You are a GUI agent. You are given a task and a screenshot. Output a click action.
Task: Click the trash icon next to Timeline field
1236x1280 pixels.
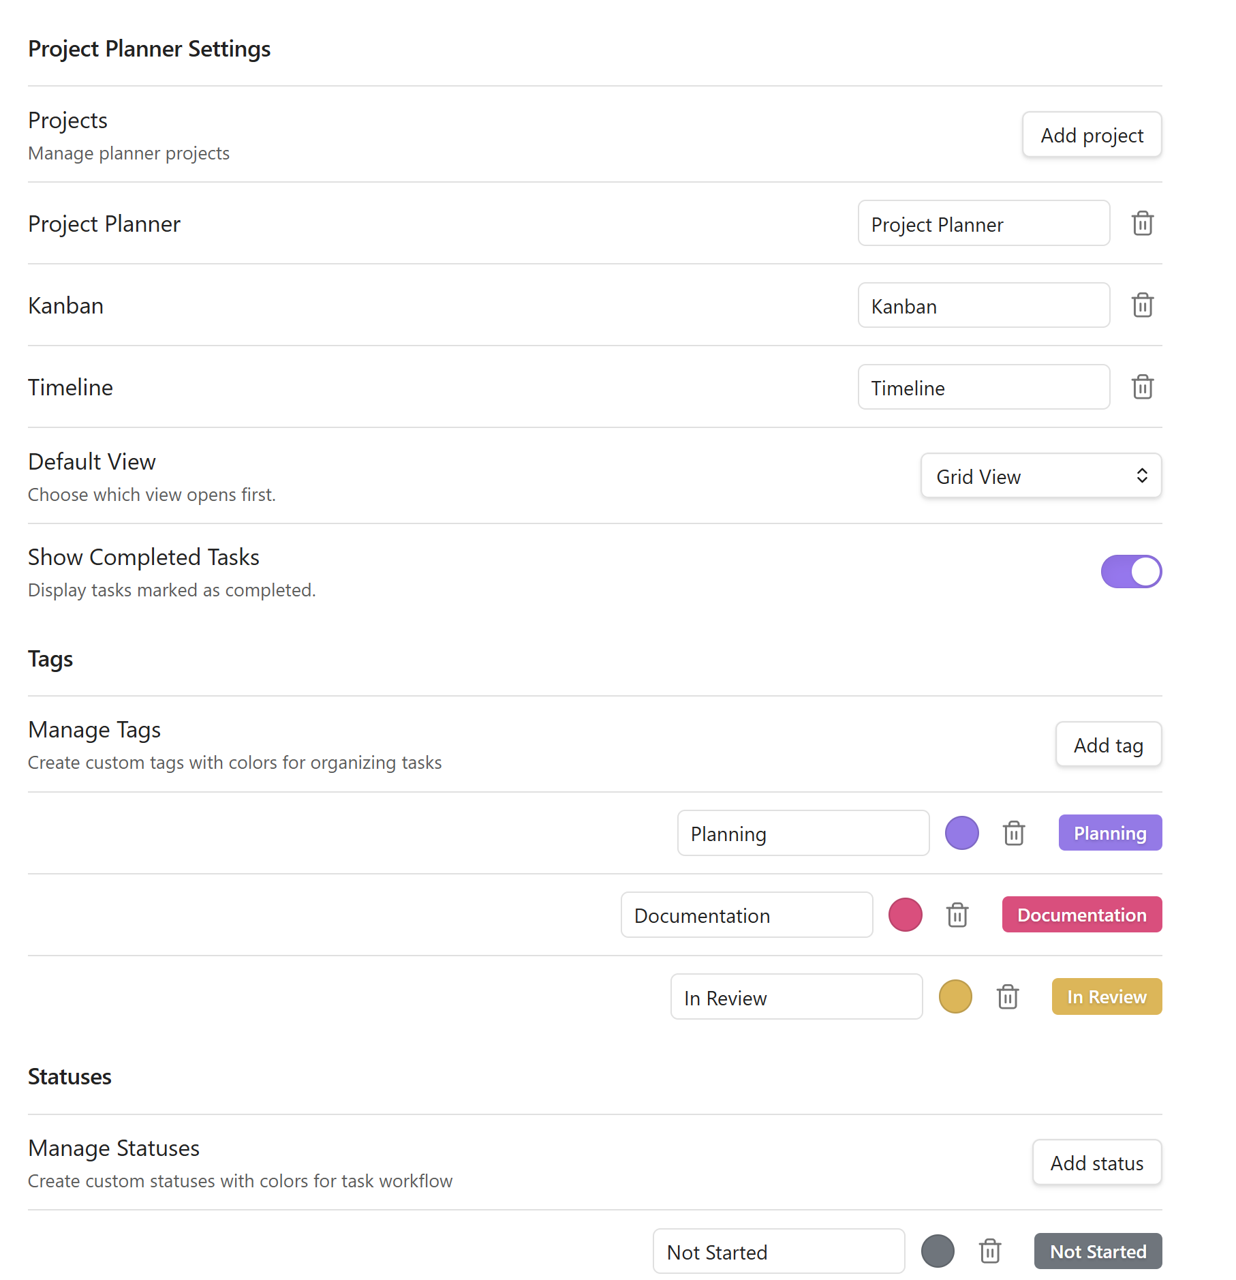1142,386
